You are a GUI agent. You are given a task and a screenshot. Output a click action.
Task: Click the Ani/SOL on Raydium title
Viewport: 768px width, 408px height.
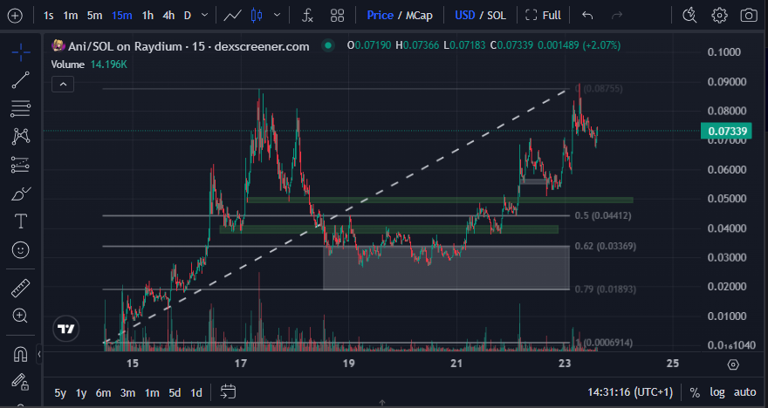(x=189, y=46)
